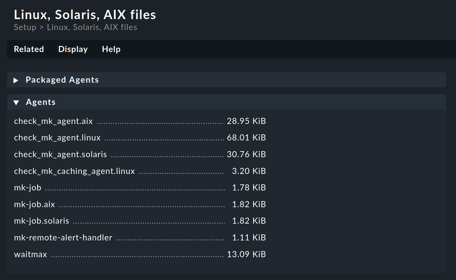Click Linux, Solaris, AIX files breadcrumb
The width and height of the screenshot is (456, 280).
click(92, 27)
